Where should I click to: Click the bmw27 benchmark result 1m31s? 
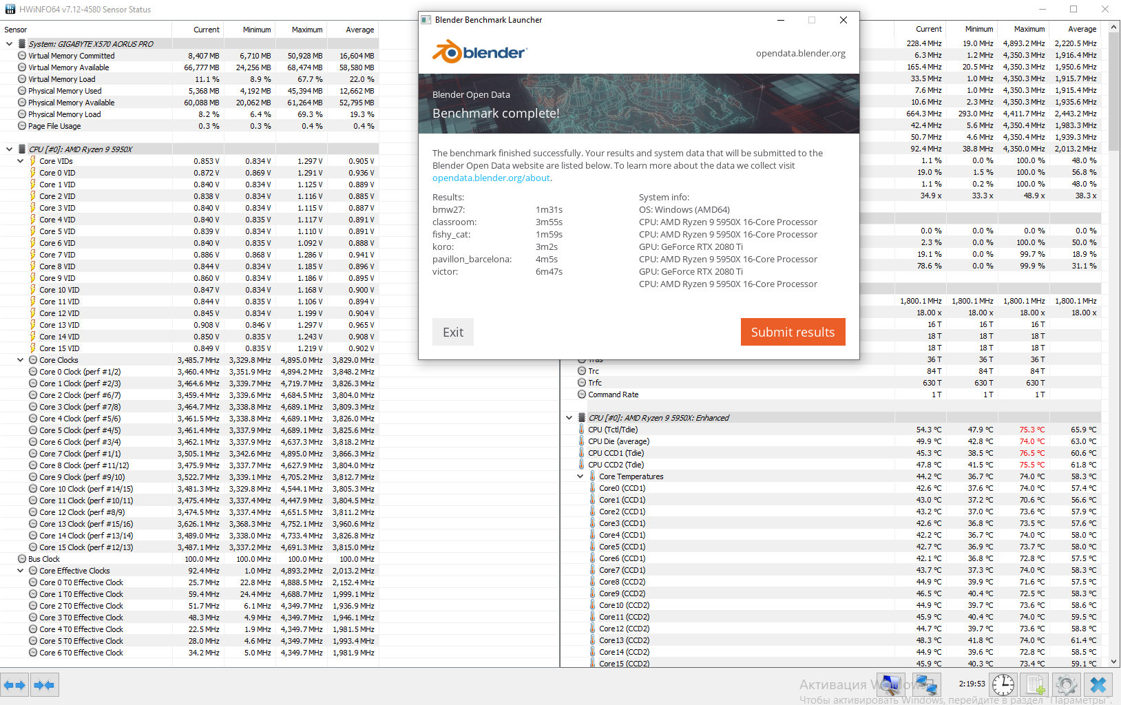[549, 210]
